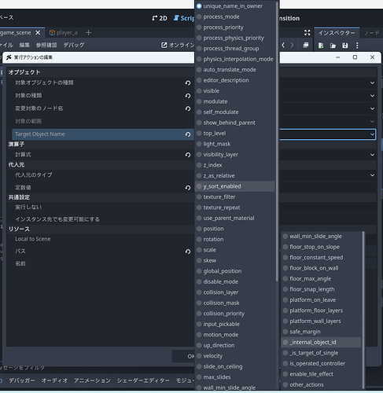383x393 pixels.
Task: Reset the 計算式 property
Action: point(188,155)
